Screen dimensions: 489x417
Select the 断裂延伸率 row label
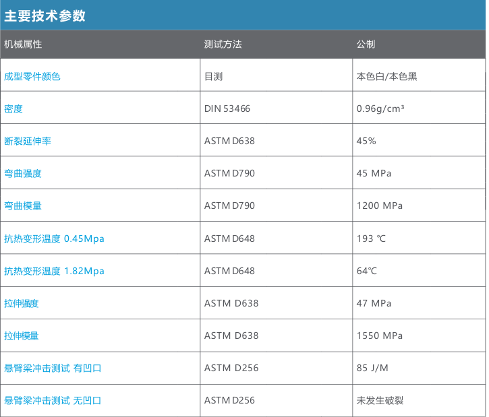coord(28,141)
